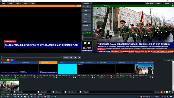Expand the Open button dropdown arrow
The height and width of the screenshot is (98, 174).
coord(21,4)
